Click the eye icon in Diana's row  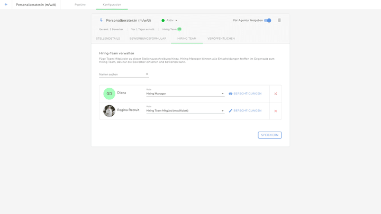(231, 94)
